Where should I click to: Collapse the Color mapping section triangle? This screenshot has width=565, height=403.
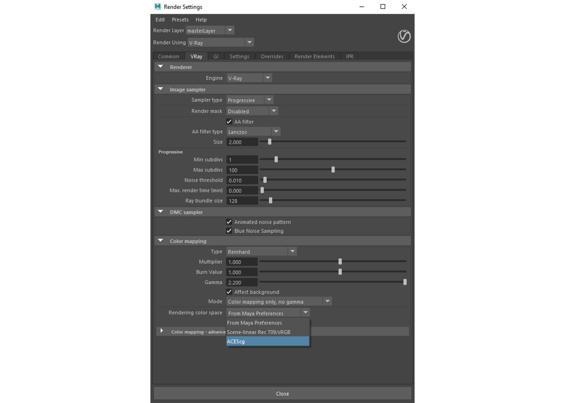tap(160, 241)
